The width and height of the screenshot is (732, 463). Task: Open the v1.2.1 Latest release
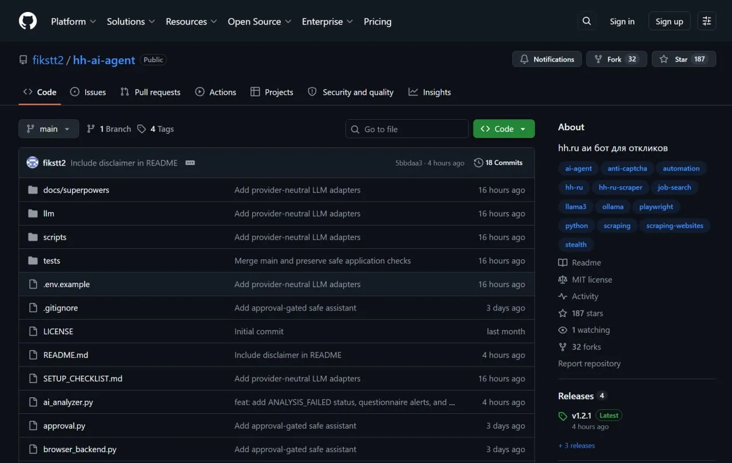pos(582,416)
